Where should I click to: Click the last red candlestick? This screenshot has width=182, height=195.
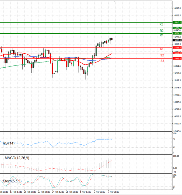point(112,39)
